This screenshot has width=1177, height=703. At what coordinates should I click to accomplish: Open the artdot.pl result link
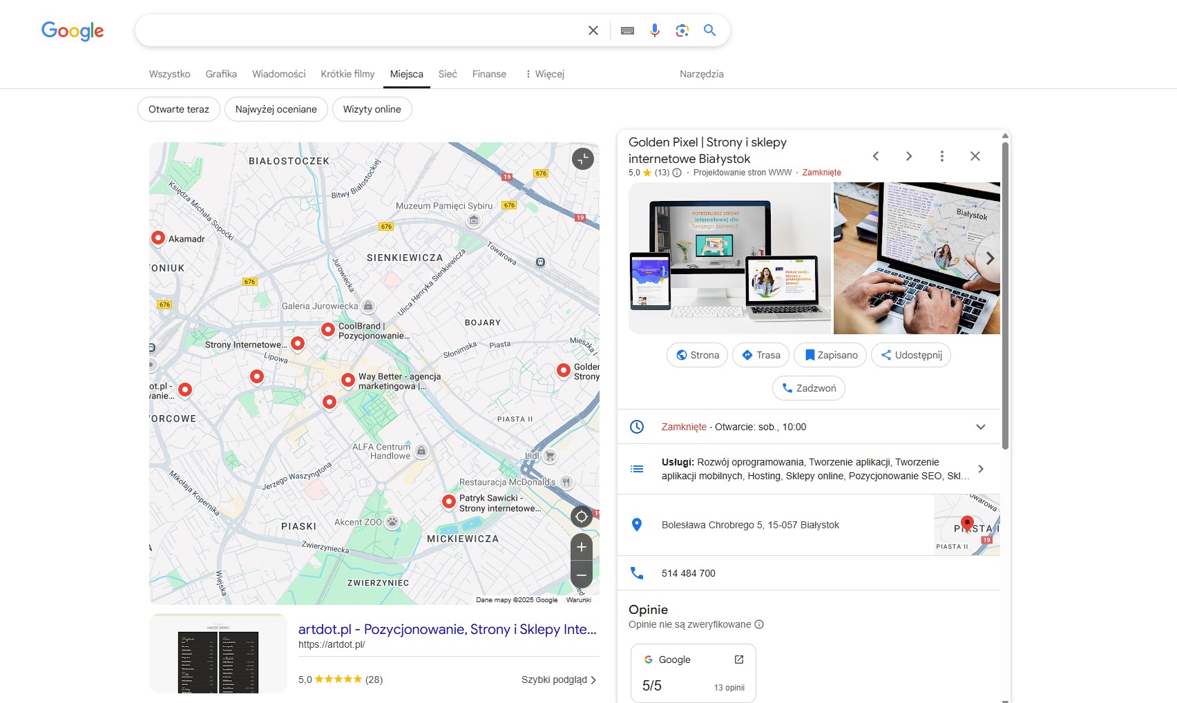click(447, 629)
